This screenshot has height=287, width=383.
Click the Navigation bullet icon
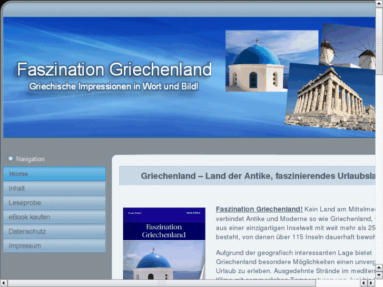click(11, 159)
